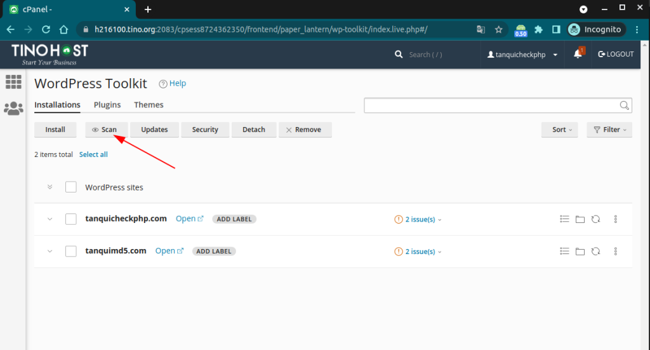650x350 pixels.
Task: Tick the tanquicheckphp.com checkbox
Action: (71, 219)
